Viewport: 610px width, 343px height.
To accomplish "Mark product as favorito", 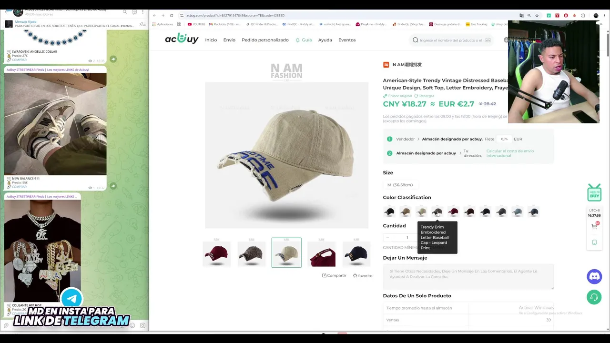I will click(x=363, y=275).
